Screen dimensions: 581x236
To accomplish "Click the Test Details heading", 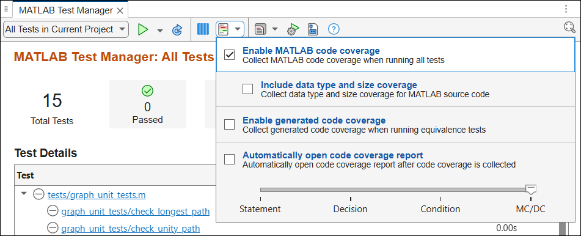I will coord(46,153).
